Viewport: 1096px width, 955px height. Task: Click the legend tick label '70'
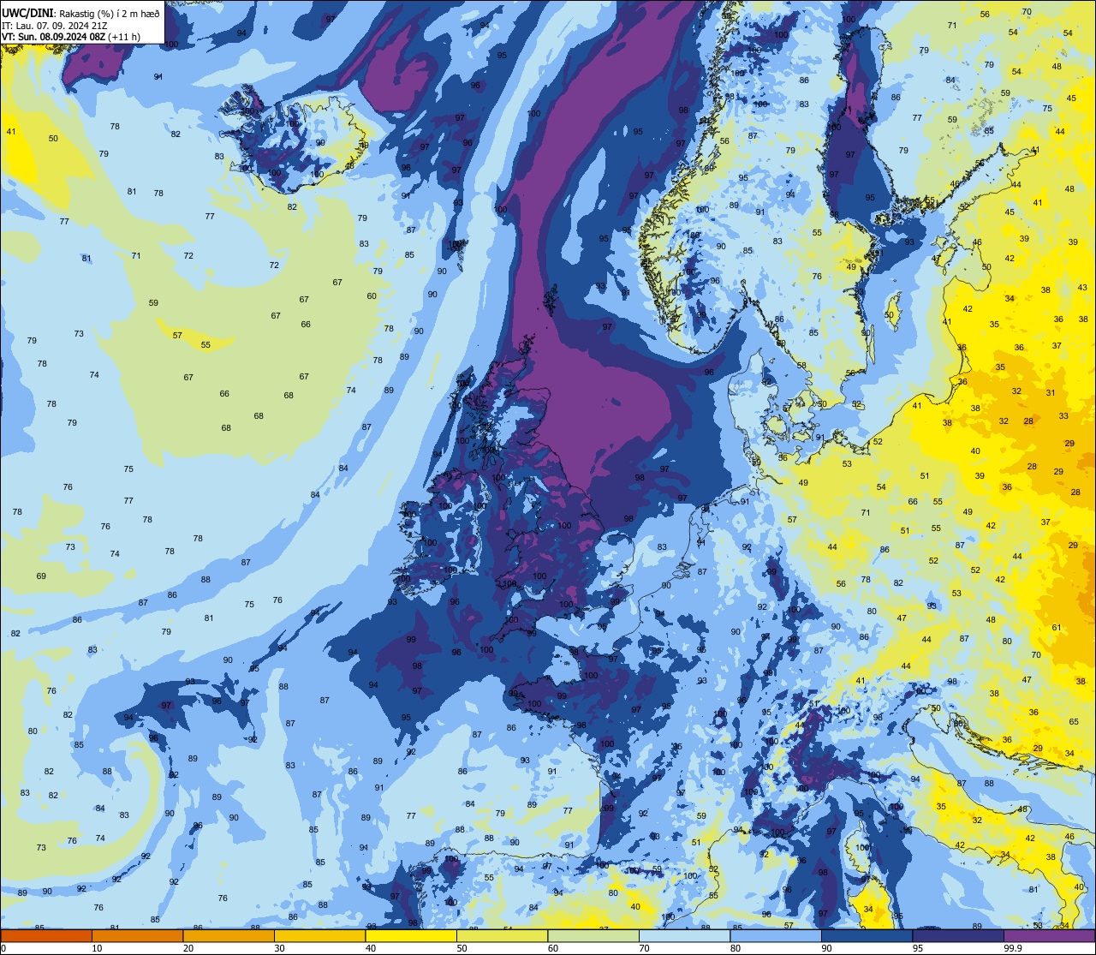click(x=644, y=948)
